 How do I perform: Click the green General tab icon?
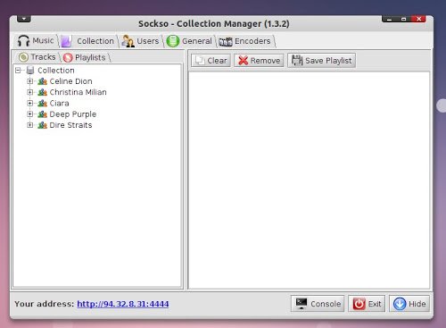click(173, 41)
